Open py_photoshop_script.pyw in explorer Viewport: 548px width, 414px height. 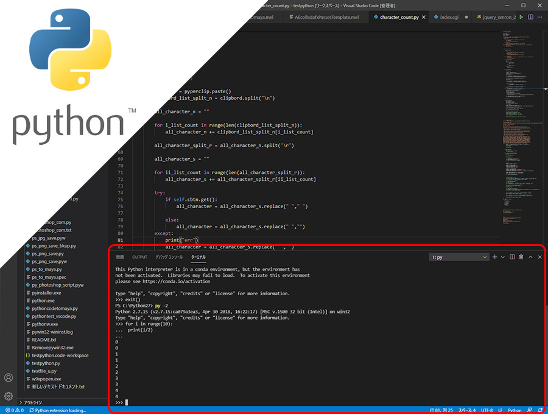(x=58, y=285)
